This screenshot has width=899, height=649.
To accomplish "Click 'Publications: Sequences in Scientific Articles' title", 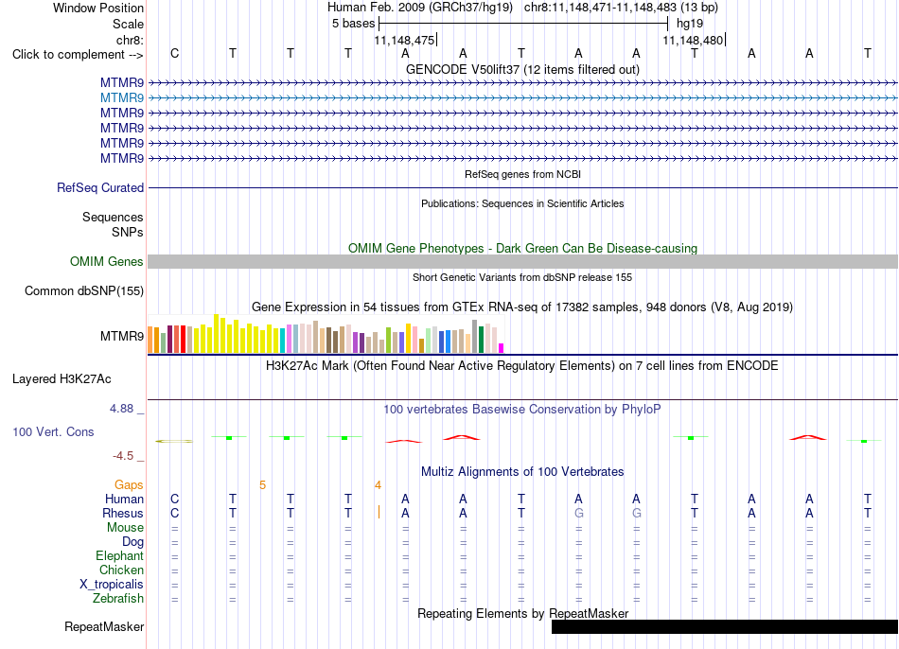I will click(x=522, y=203).
